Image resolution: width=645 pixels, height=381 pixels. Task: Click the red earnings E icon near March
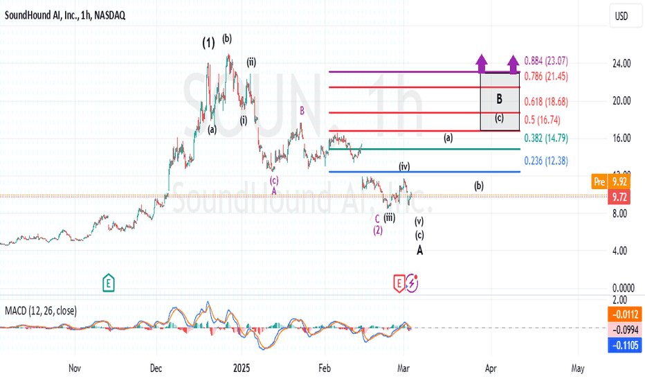pos(399,283)
